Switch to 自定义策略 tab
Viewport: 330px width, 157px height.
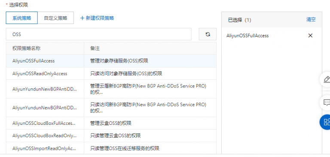(x=55, y=18)
